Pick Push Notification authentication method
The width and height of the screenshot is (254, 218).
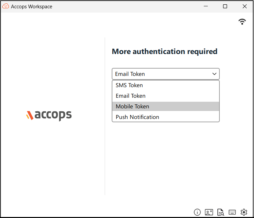tap(166, 117)
